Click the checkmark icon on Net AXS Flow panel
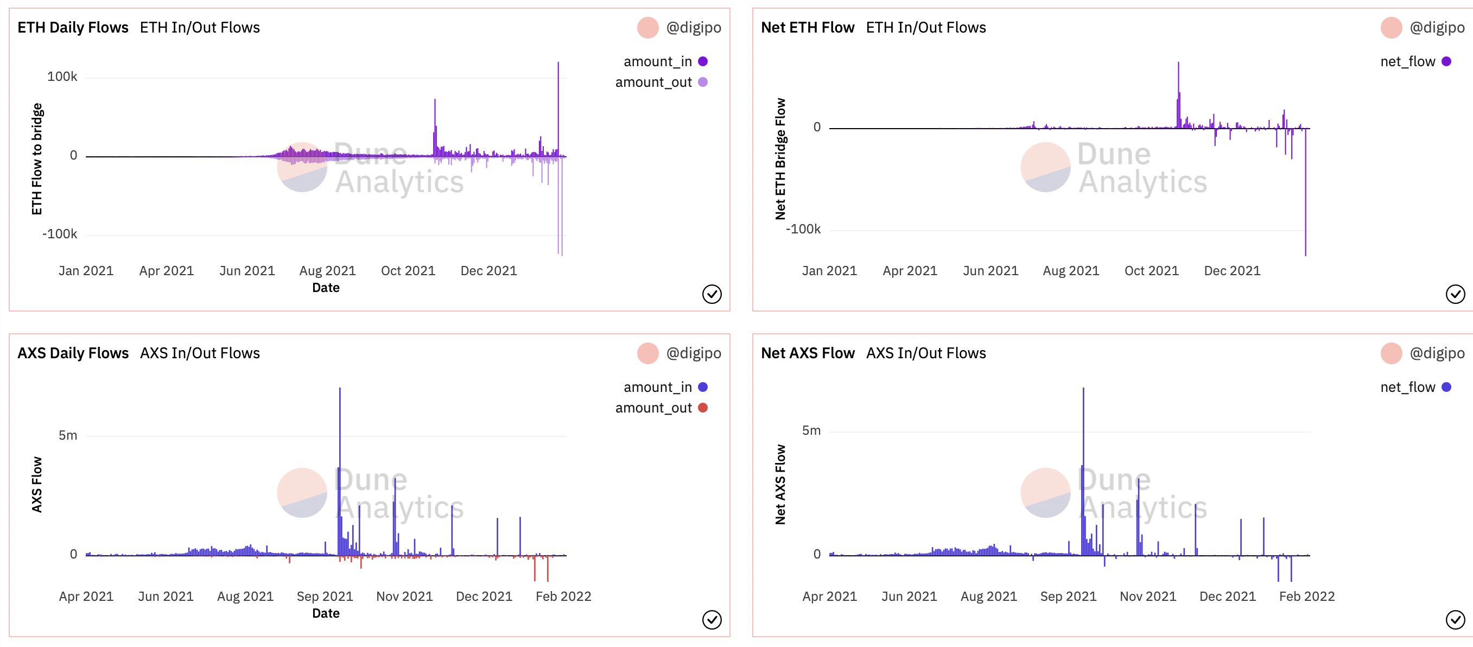This screenshot has height=647, width=1473. coord(1455,619)
